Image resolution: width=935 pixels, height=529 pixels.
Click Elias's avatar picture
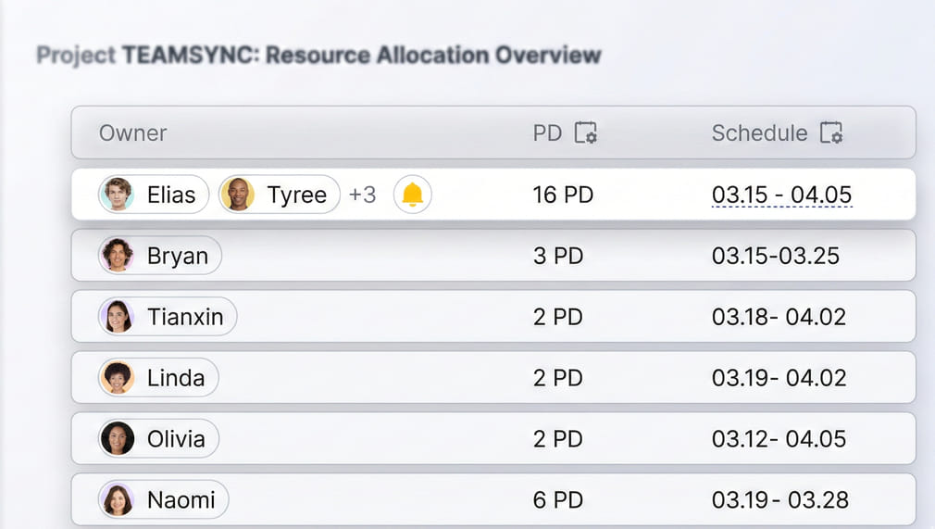pos(118,195)
